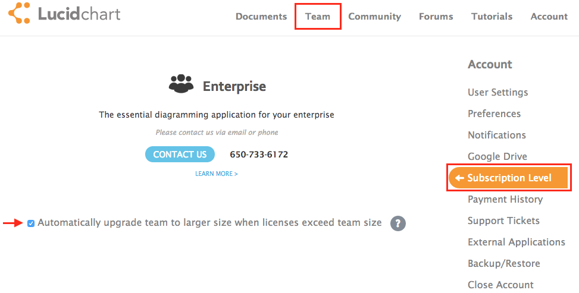The height and width of the screenshot is (293, 579).
Task: View Payment History
Action: 505,199
